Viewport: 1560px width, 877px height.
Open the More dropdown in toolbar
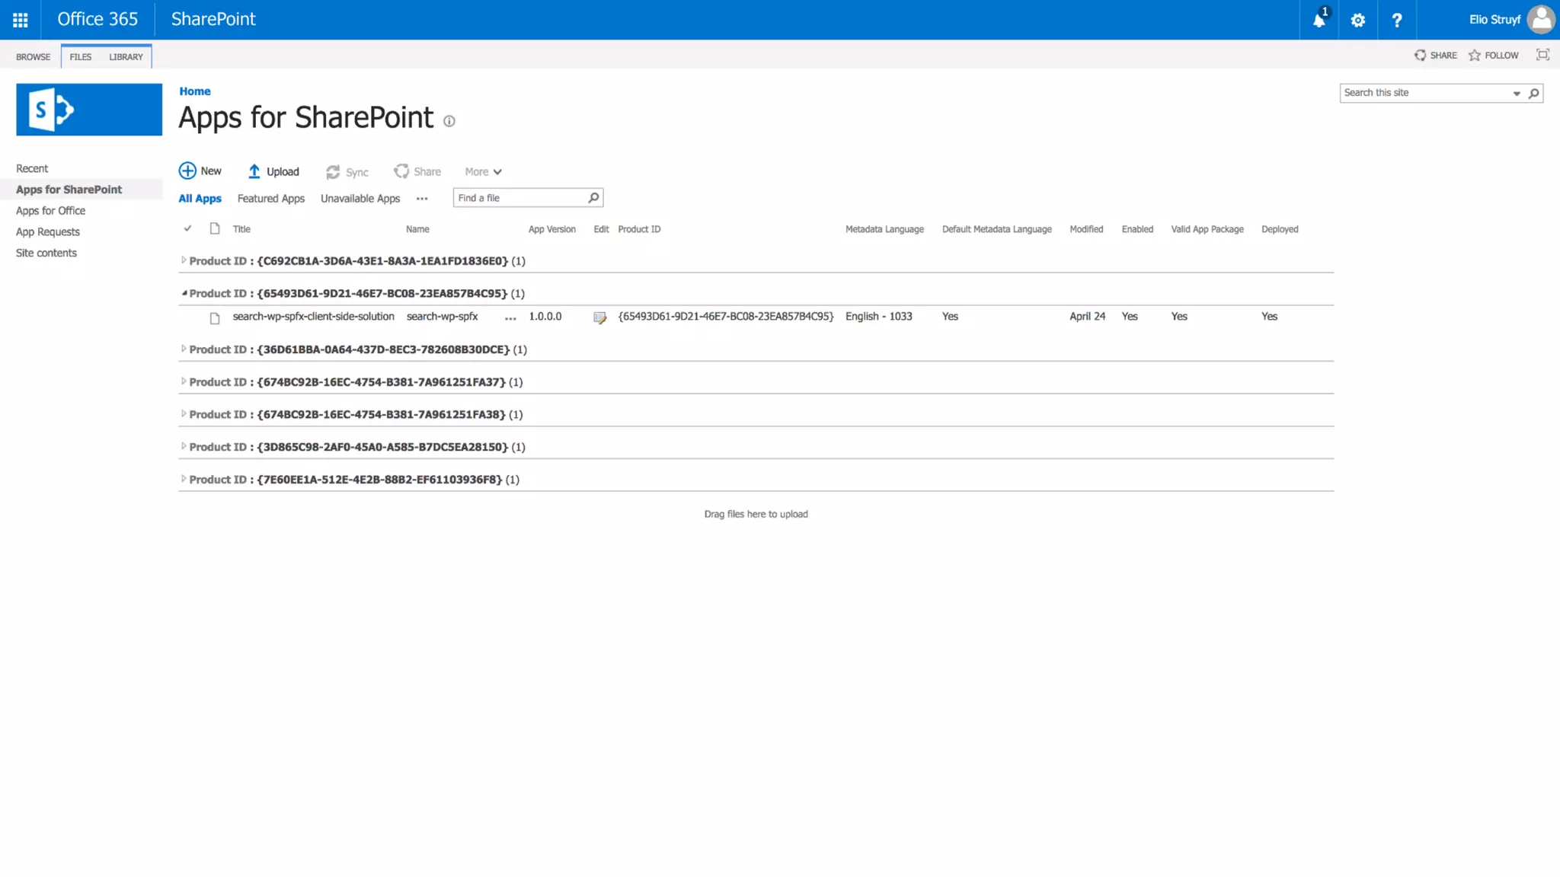point(483,172)
